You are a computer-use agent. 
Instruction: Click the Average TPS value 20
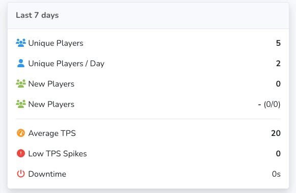pos(276,133)
